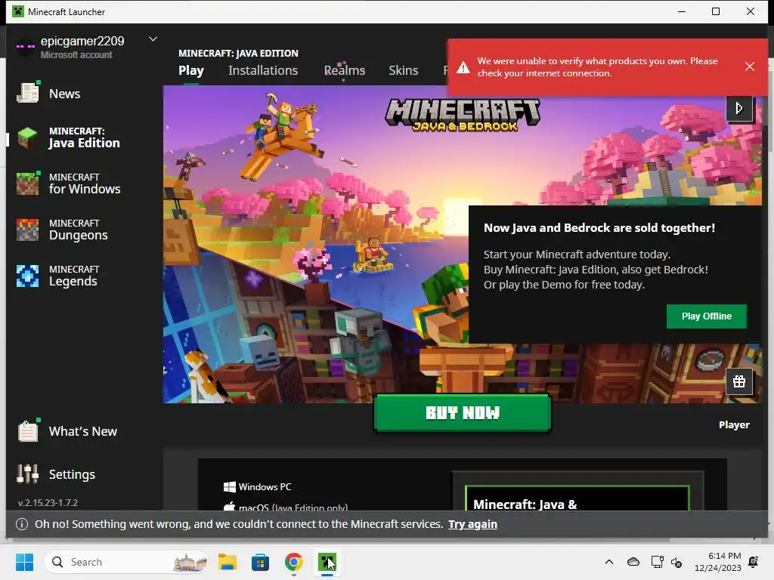Open the notification bell icon
The width and height of the screenshot is (774, 580).
point(754,562)
